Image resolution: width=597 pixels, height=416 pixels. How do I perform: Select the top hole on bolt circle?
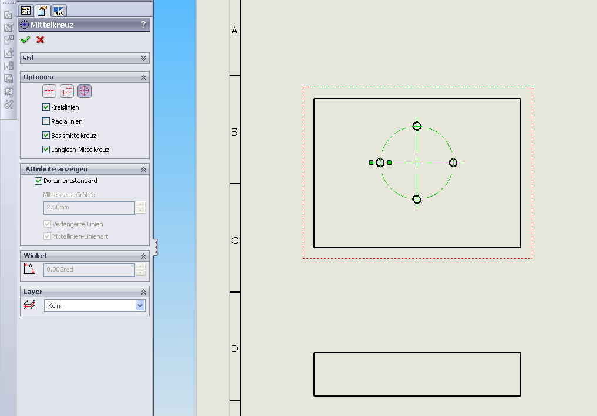(417, 126)
